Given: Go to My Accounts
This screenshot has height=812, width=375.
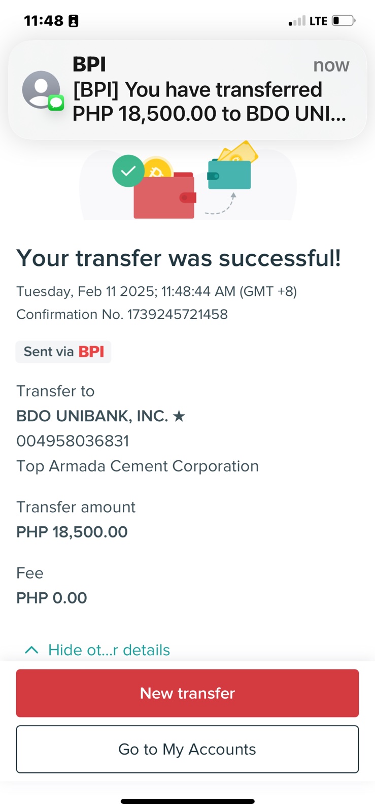Looking at the screenshot, I should 187,749.
